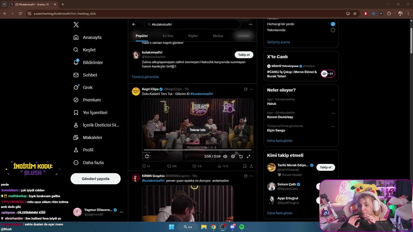Switch to Kişiler tab
The width and height of the screenshot is (413, 232).
click(x=193, y=36)
